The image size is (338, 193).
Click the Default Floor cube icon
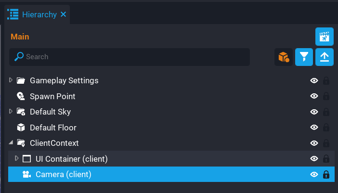[x=21, y=128]
